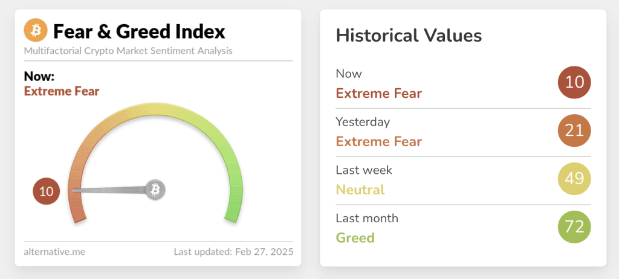Image resolution: width=619 pixels, height=279 pixels.
Task: Select the red fear end of gauge arc
Action: (77, 205)
